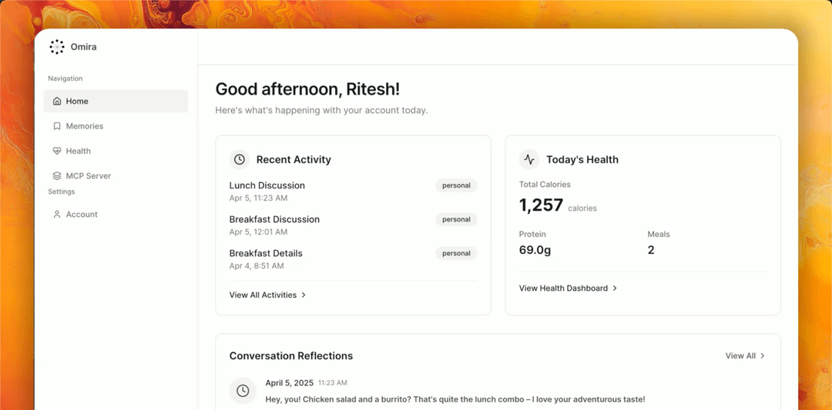
Task: Click the Recent Activity clock icon
Action: (x=240, y=159)
